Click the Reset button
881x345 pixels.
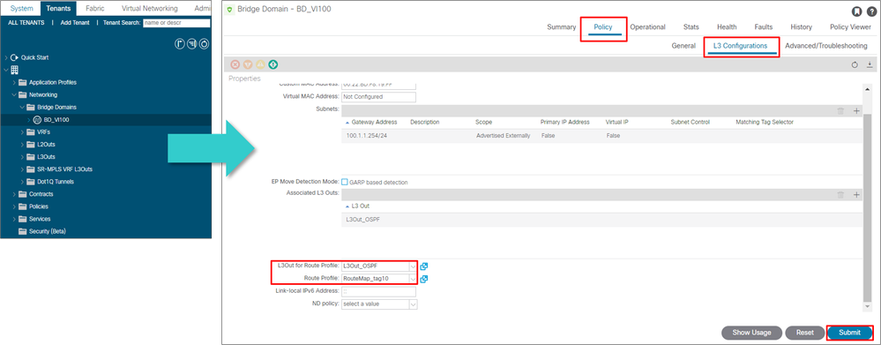(804, 333)
